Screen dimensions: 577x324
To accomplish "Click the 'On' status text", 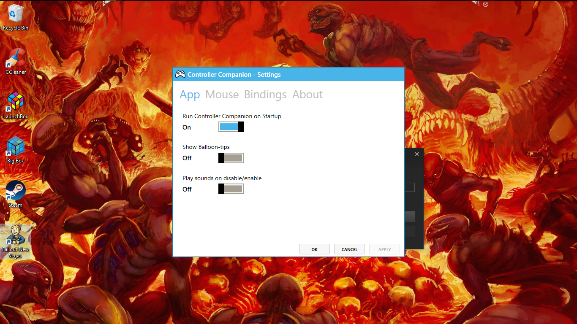I will point(187,127).
